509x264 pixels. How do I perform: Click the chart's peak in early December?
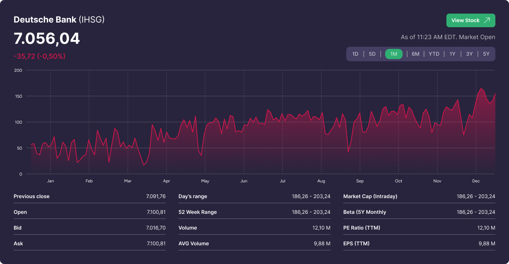(481, 89)
